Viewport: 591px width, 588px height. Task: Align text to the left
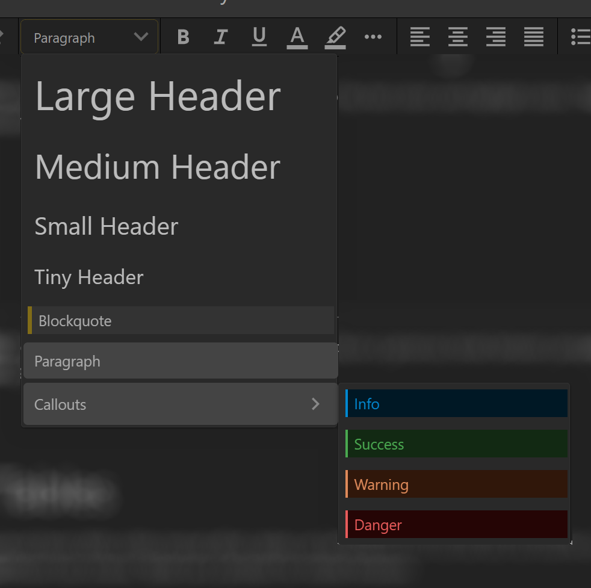[x=420, y=37]
